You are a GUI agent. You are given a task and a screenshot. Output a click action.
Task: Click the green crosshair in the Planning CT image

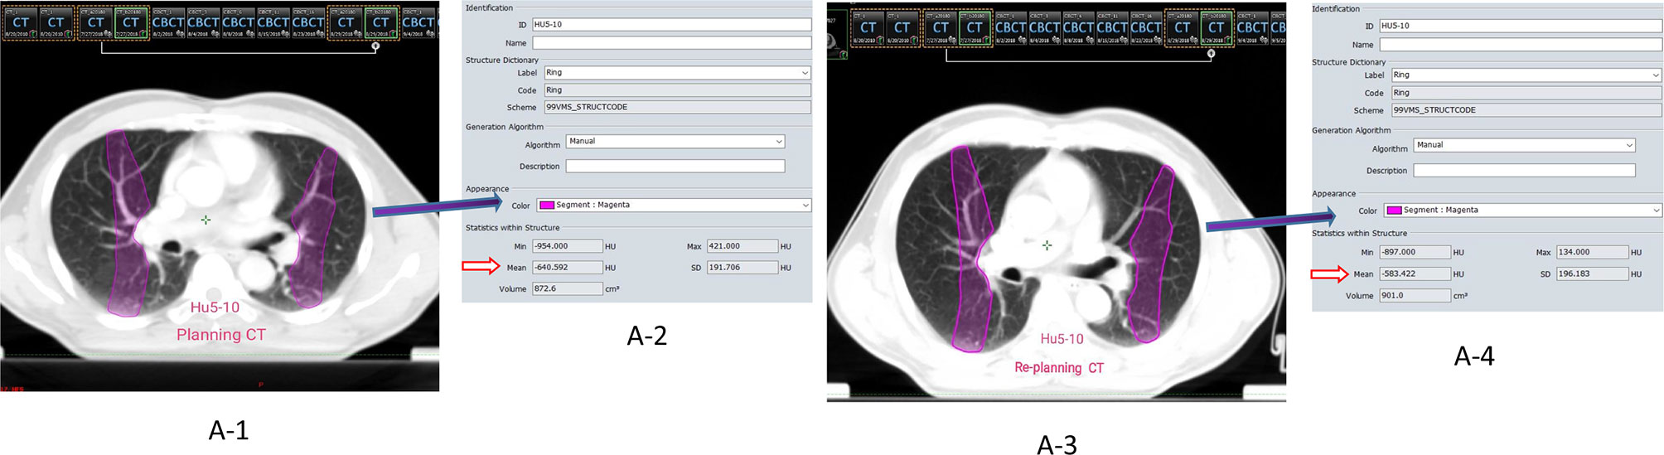coord(206,220)
